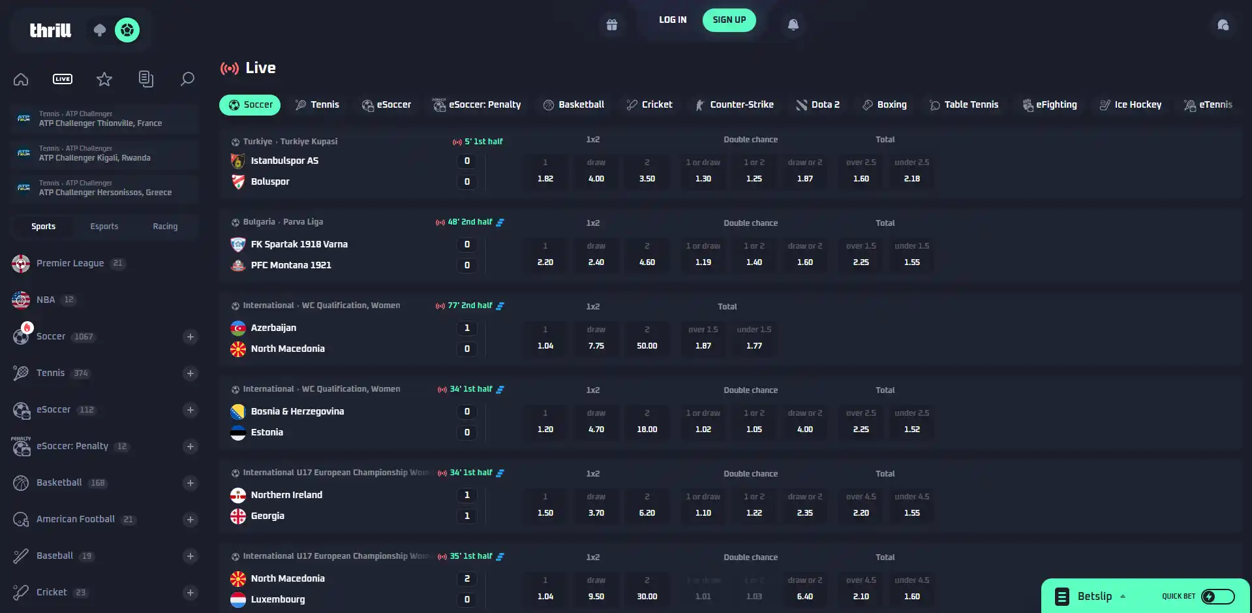Viewport: 1252px width, 613px height.
Task: Open the notifications bell
Action: point(793,25)
